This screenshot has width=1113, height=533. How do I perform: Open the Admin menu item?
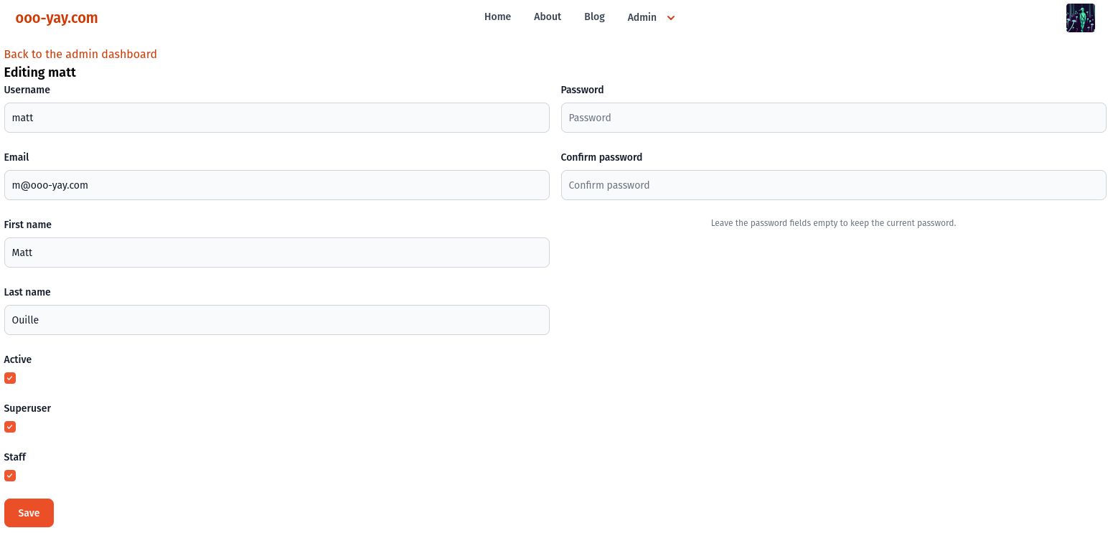click(x=642, y=17)
